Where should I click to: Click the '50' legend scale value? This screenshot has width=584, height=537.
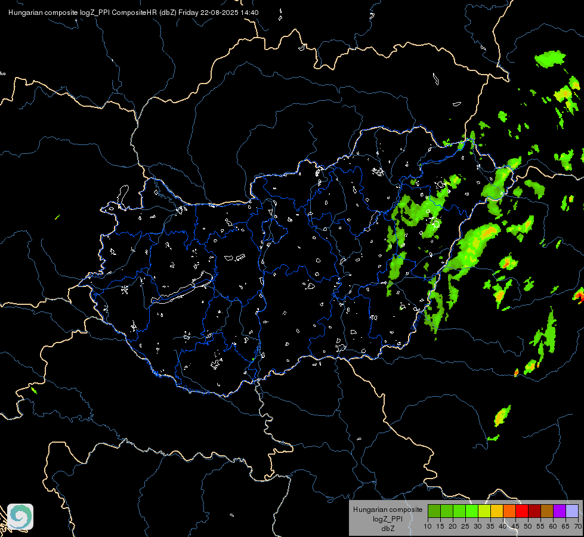(x=528, y=527)
